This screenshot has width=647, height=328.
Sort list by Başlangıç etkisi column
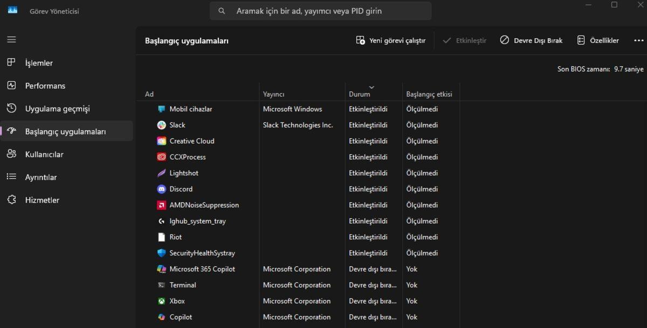coord(429,94)
